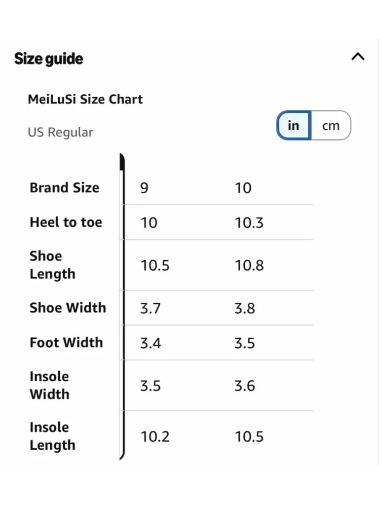Screen dimensions: 379x505
Task: Click brand size 9 column value
Action: tap(145, 188)
